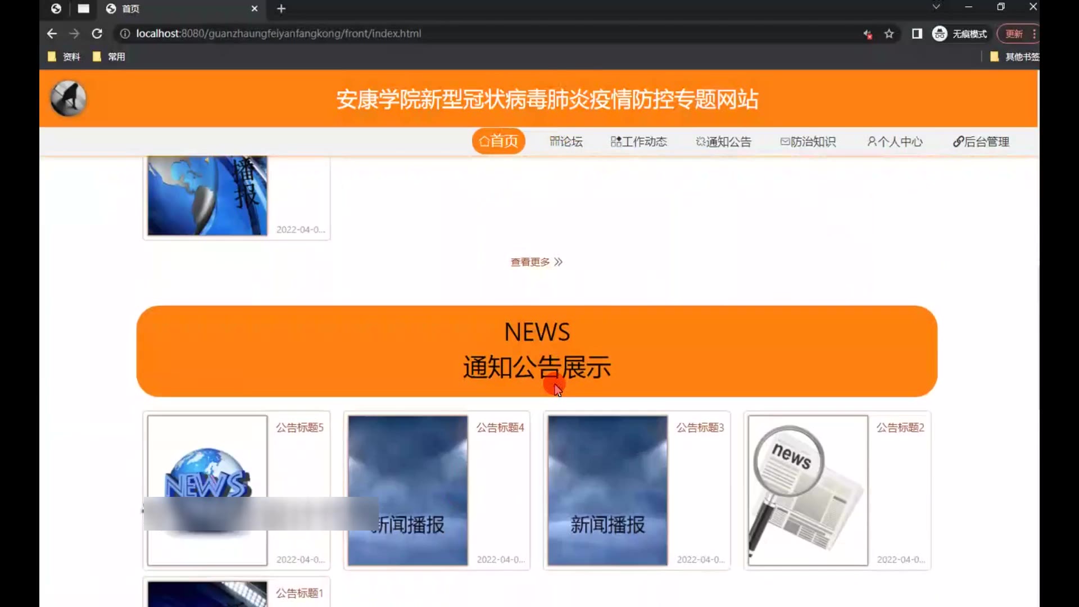The width and height of the screenshot is (1079, 607).
Task: Expand the tab search chevron
Action: [x=936, y=7]
